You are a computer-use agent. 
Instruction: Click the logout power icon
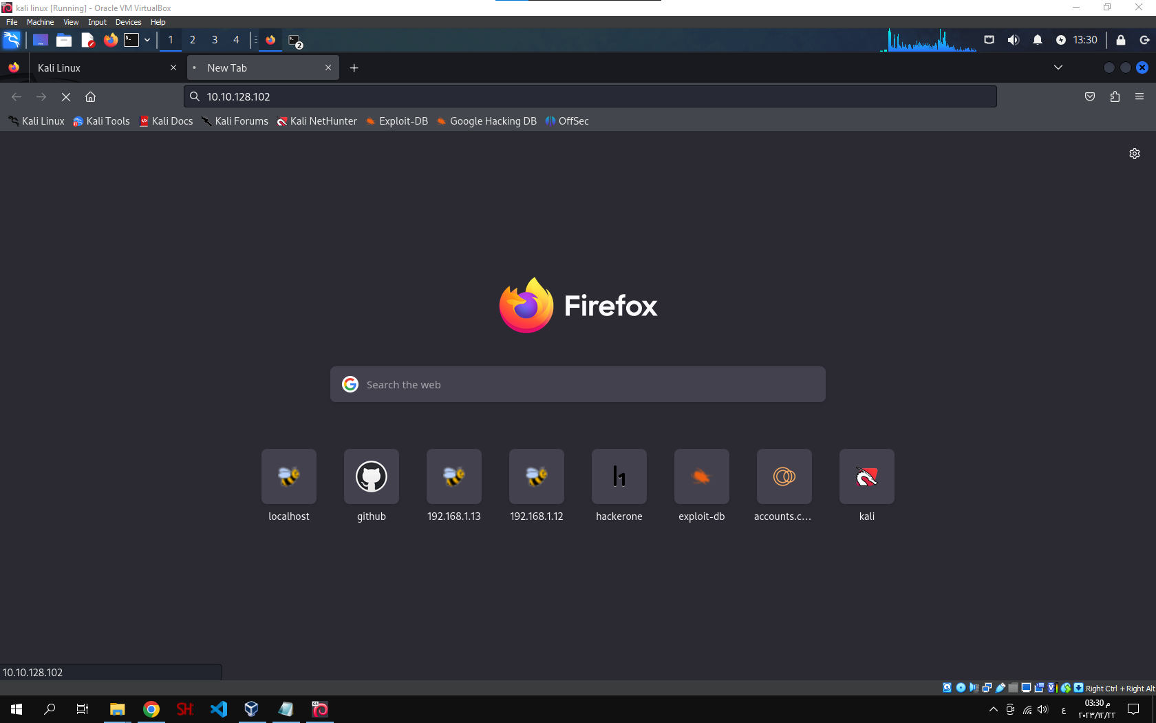(x=1144, y=40)
